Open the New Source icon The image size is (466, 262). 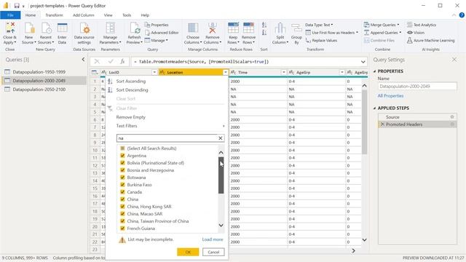point(29,28)
